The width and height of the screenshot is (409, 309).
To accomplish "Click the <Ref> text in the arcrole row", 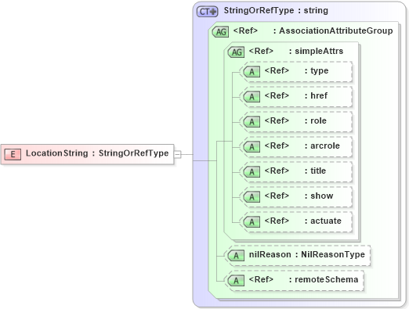I will click(x=277, y=146).
